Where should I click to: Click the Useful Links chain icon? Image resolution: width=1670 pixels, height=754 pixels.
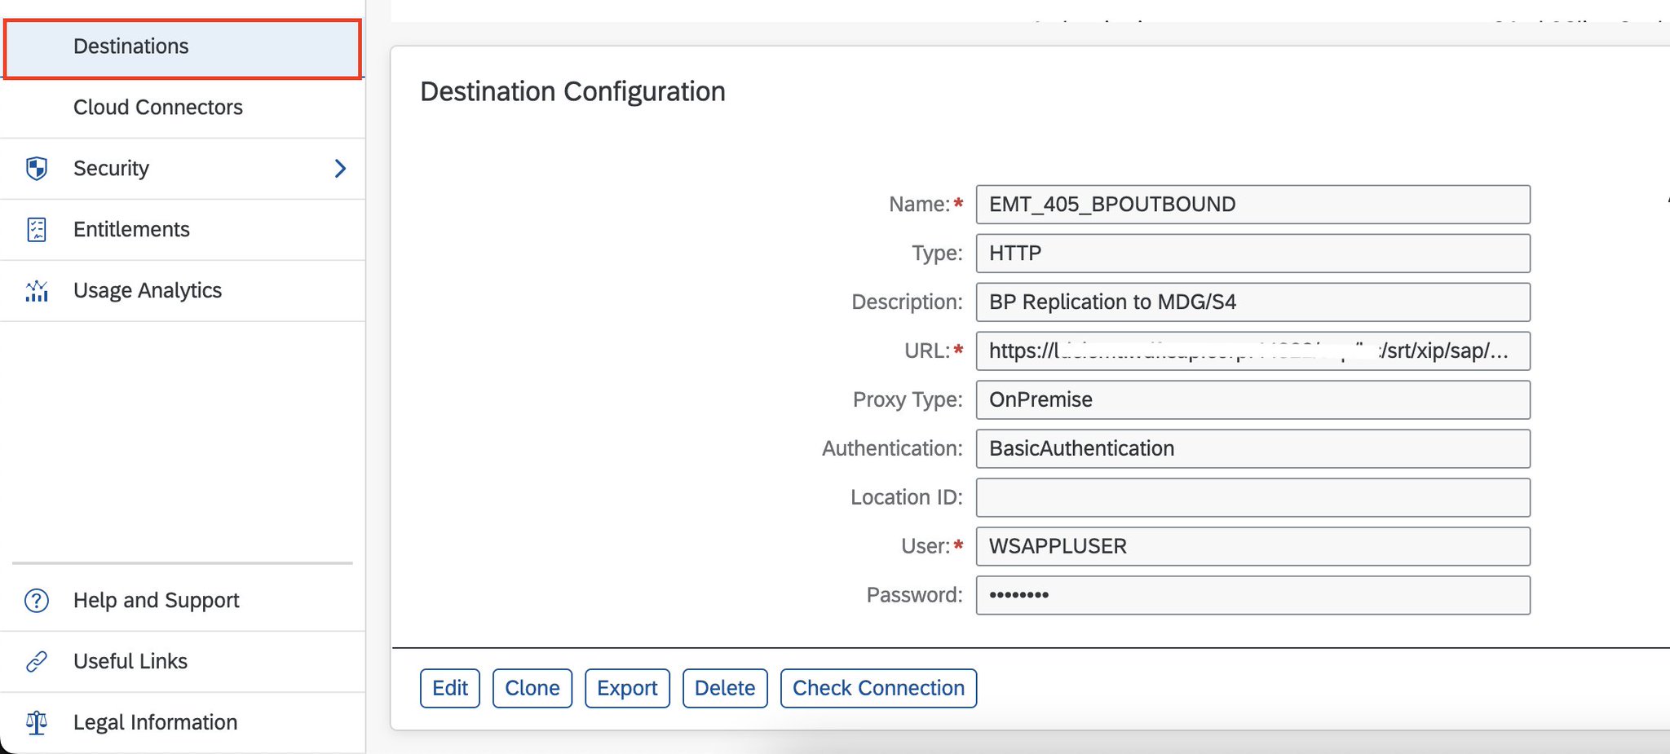pyautogui.click(x=37, y=662)
